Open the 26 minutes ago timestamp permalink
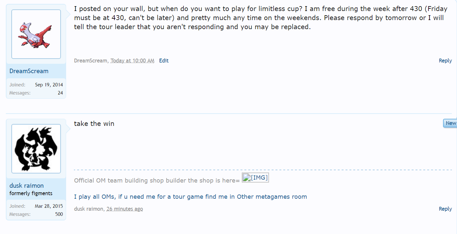This screenshot has width=457, height=234. point(124,209)
